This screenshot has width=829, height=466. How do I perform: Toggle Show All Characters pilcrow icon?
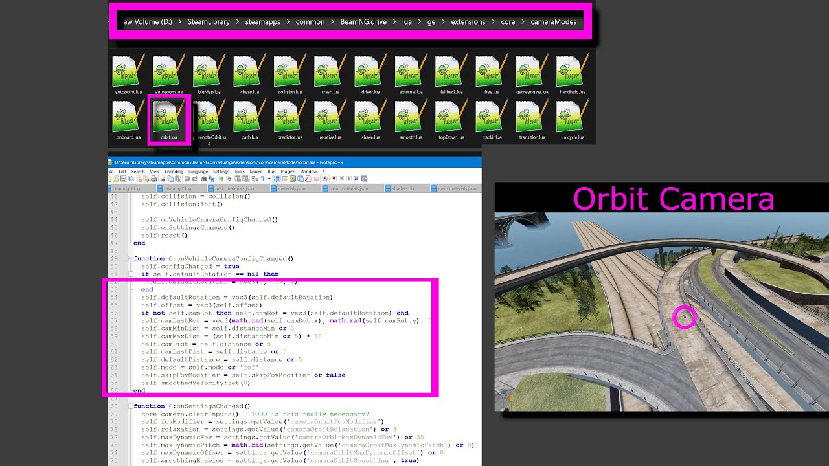pyautogui.click(x=262, y=179)
